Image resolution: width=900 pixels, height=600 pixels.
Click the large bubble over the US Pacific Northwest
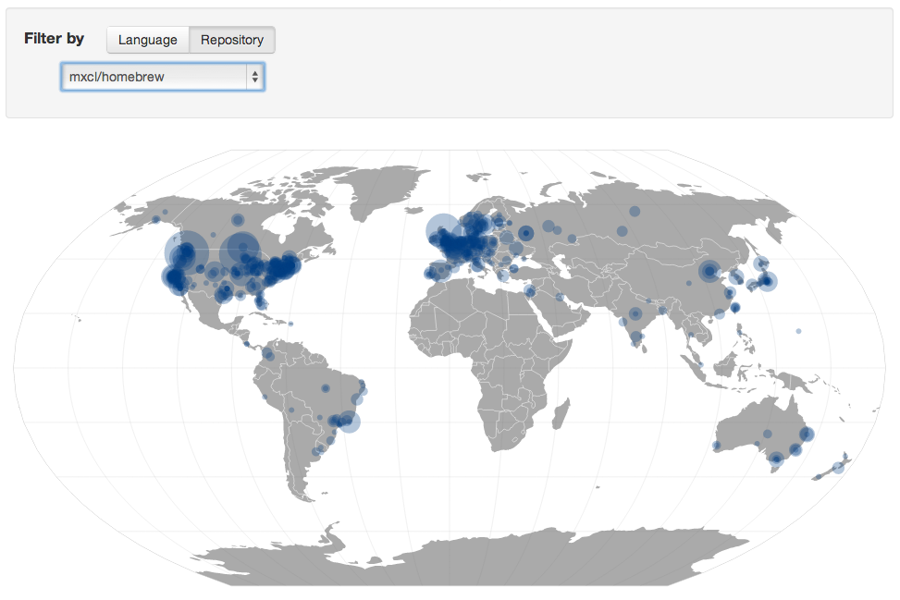pyautogui.click(x=187, y=251)
